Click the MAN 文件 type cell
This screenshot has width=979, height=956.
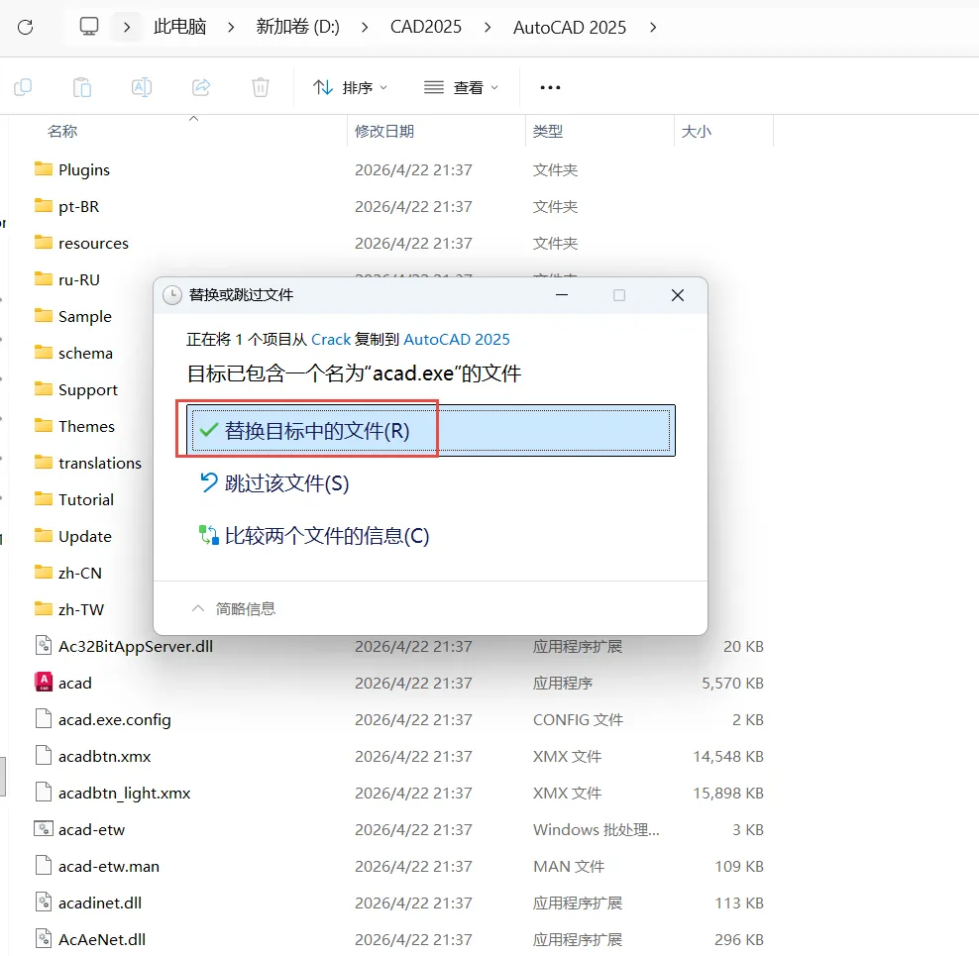tap(569, 867)
